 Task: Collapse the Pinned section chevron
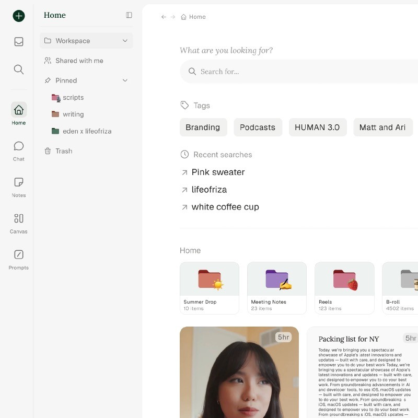[125, 80]
